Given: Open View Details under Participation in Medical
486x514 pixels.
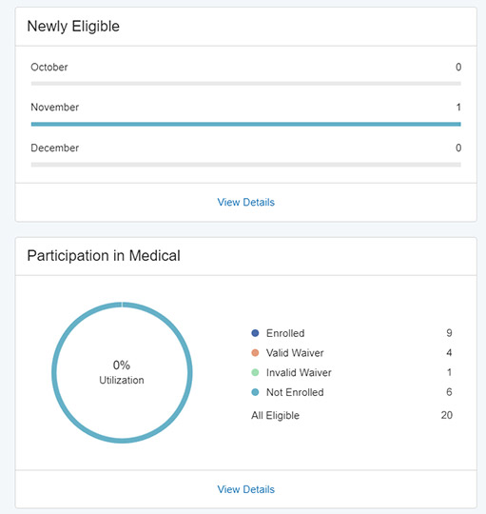Looking at the screenshot, I should pos(246,489).
